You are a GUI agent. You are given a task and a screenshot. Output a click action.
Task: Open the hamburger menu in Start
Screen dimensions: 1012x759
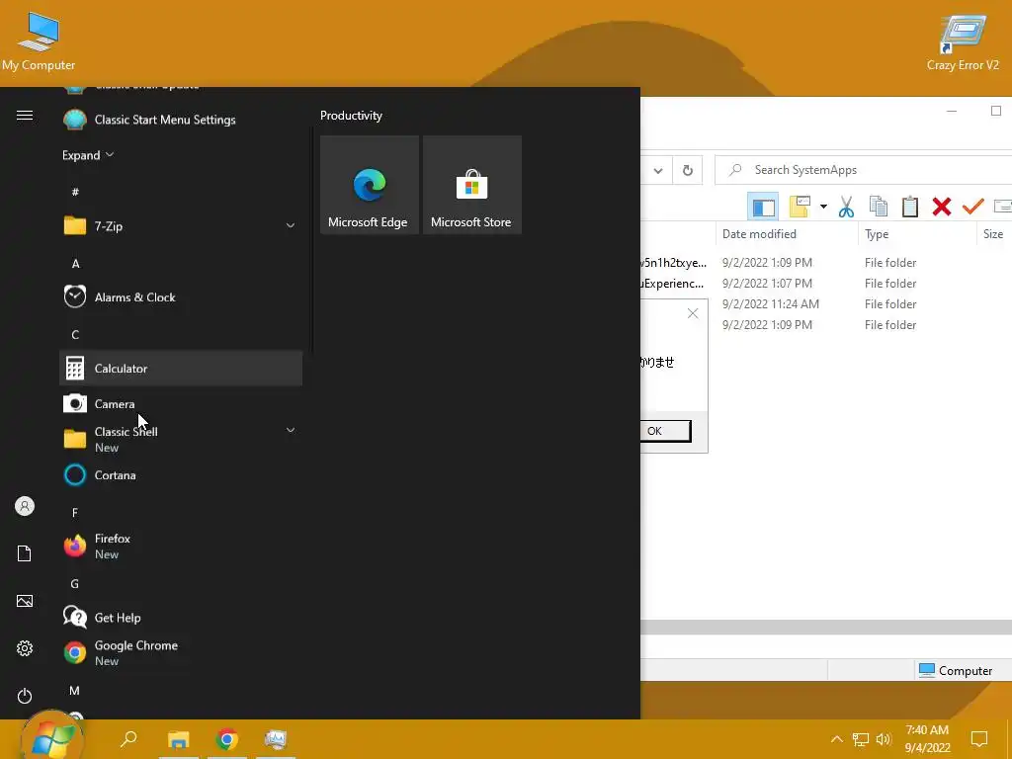pyautogui.click(x=25, y=116)
